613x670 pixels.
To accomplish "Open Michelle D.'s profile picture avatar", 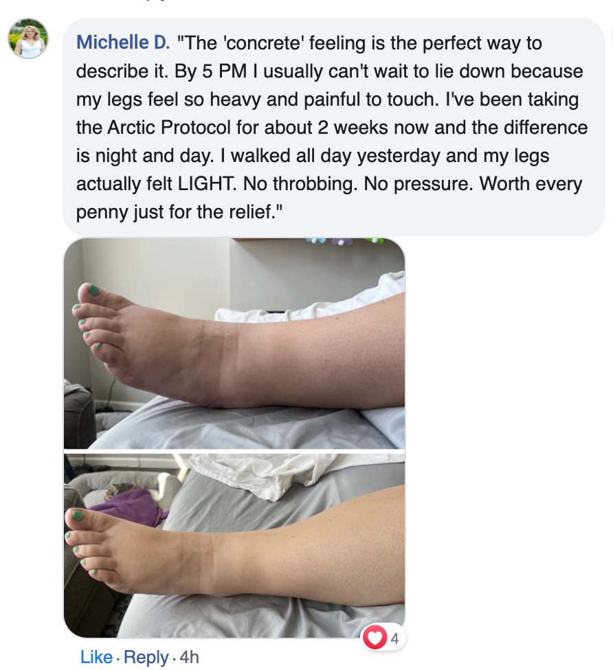I will coord(28,38).
